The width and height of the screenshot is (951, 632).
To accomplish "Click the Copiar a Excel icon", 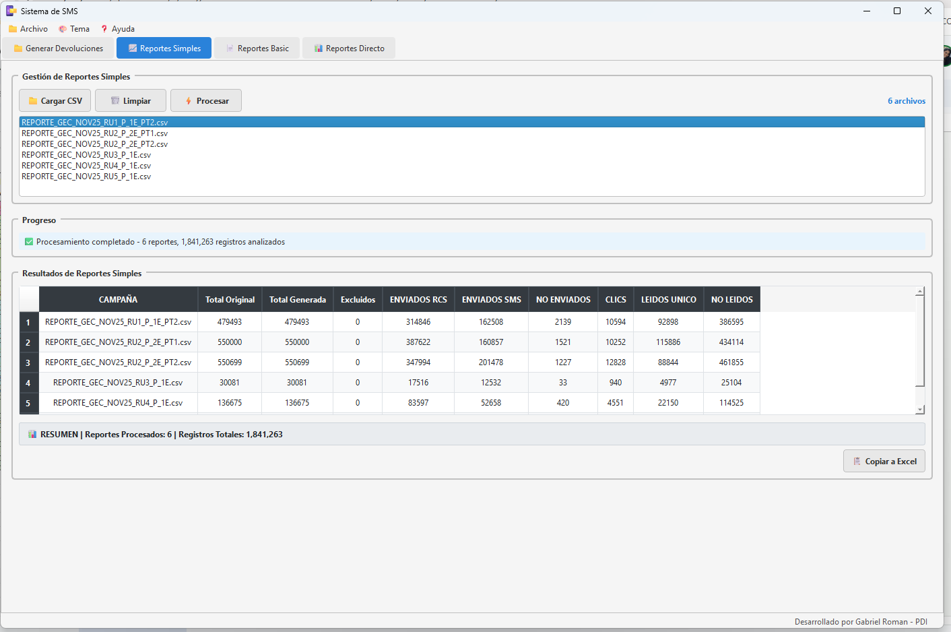I will tap(857, 462).
